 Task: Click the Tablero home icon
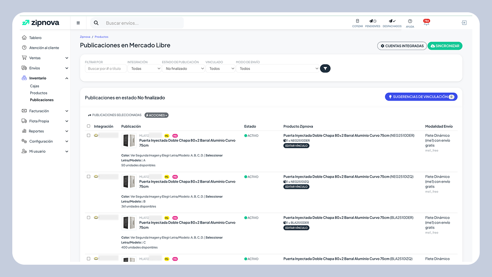[24, 38]
